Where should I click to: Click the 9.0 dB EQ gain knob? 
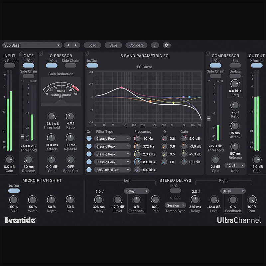click(184, 138)
